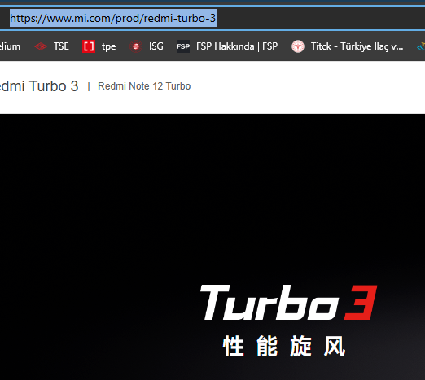Select the Redmi Turbo 3 page title
This screenshot has width=425, height=380.
39,86
